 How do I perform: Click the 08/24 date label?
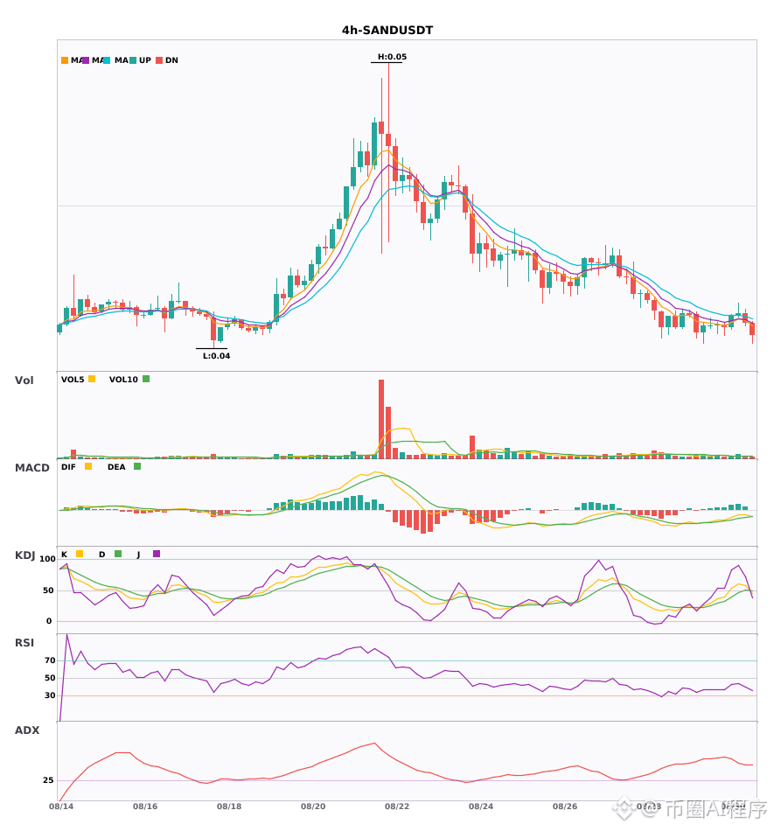point(481,807)
